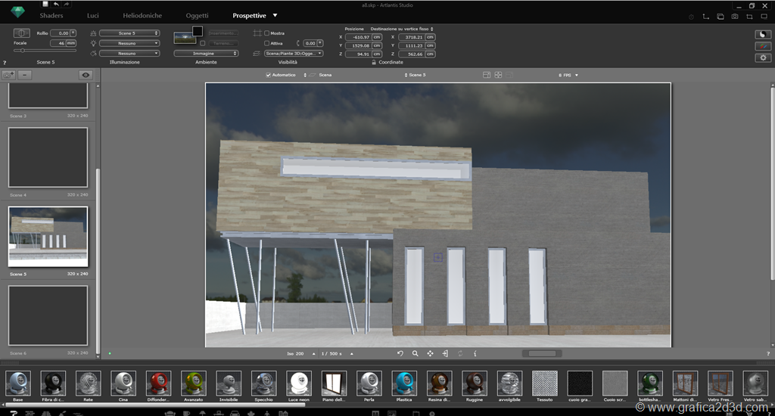Click the info icon below the viewport
Image resolution: width=775 pixels, height=416 pixels.
click(x=475, y=353)
